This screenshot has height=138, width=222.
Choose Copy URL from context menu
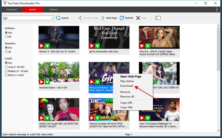tap(126, 103)
